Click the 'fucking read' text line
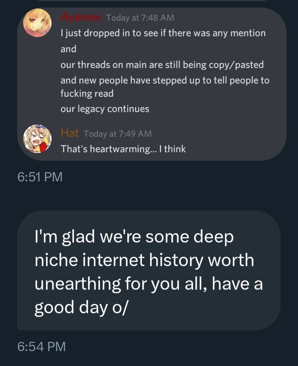The width and height of the screenshot is (298, 366). (x=87, y=94)
